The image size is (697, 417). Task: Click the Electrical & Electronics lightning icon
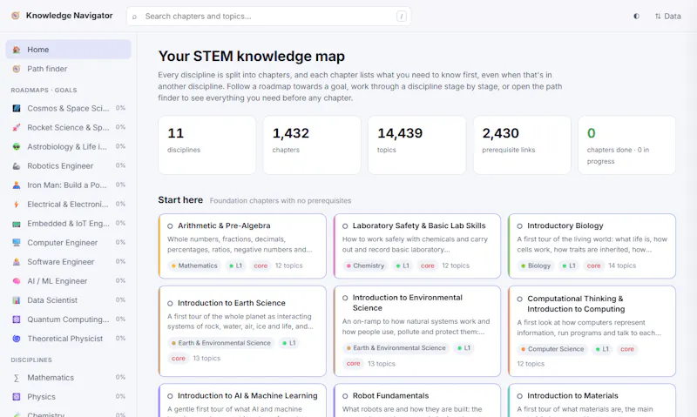click(17, 205)
